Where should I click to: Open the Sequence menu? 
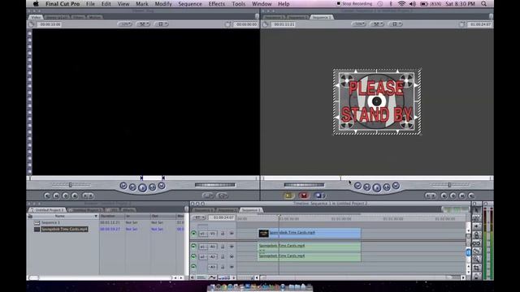pyautogui.click(x=189, y=4)
